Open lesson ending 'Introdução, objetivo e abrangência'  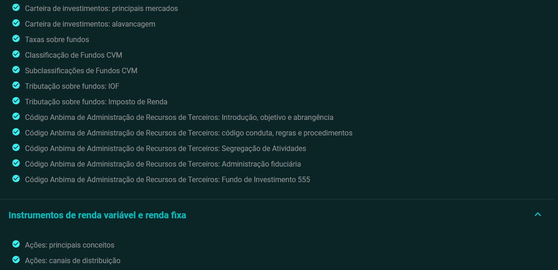point(179,117)
